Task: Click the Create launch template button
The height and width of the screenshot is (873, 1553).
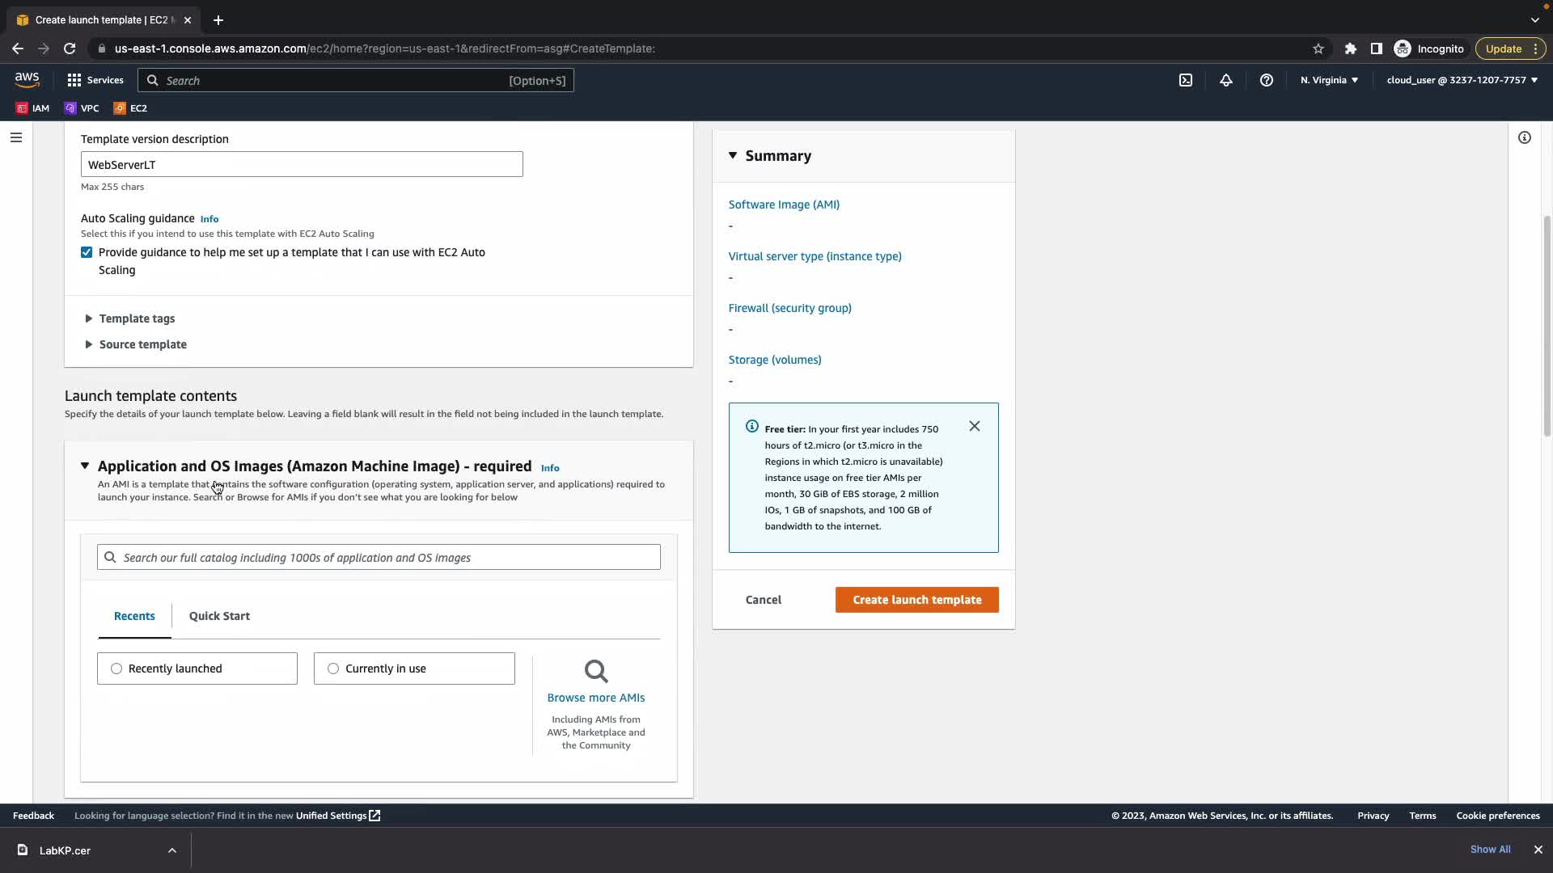Action: (x=916, y=600)
